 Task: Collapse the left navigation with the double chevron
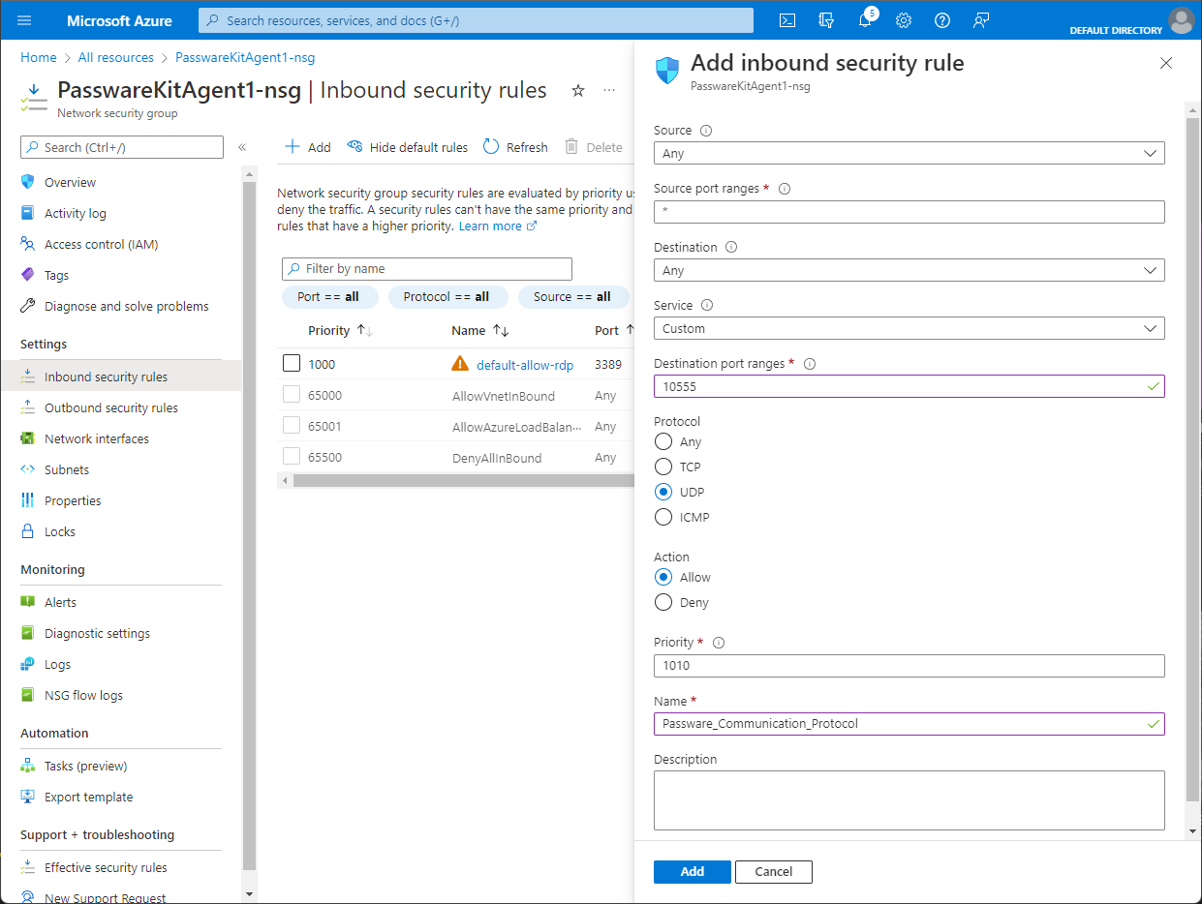242,147
